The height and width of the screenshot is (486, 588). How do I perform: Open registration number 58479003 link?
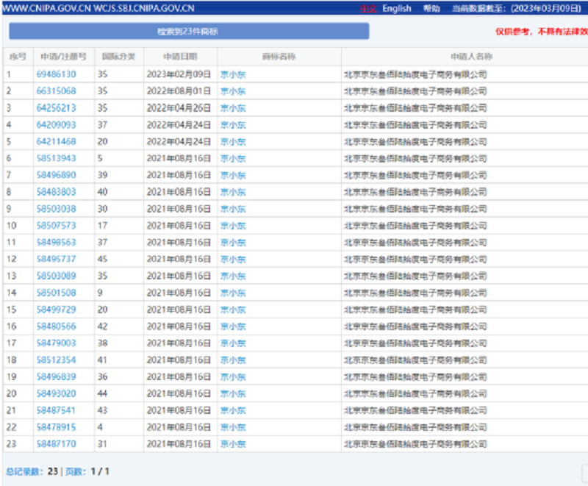(57, 343)
